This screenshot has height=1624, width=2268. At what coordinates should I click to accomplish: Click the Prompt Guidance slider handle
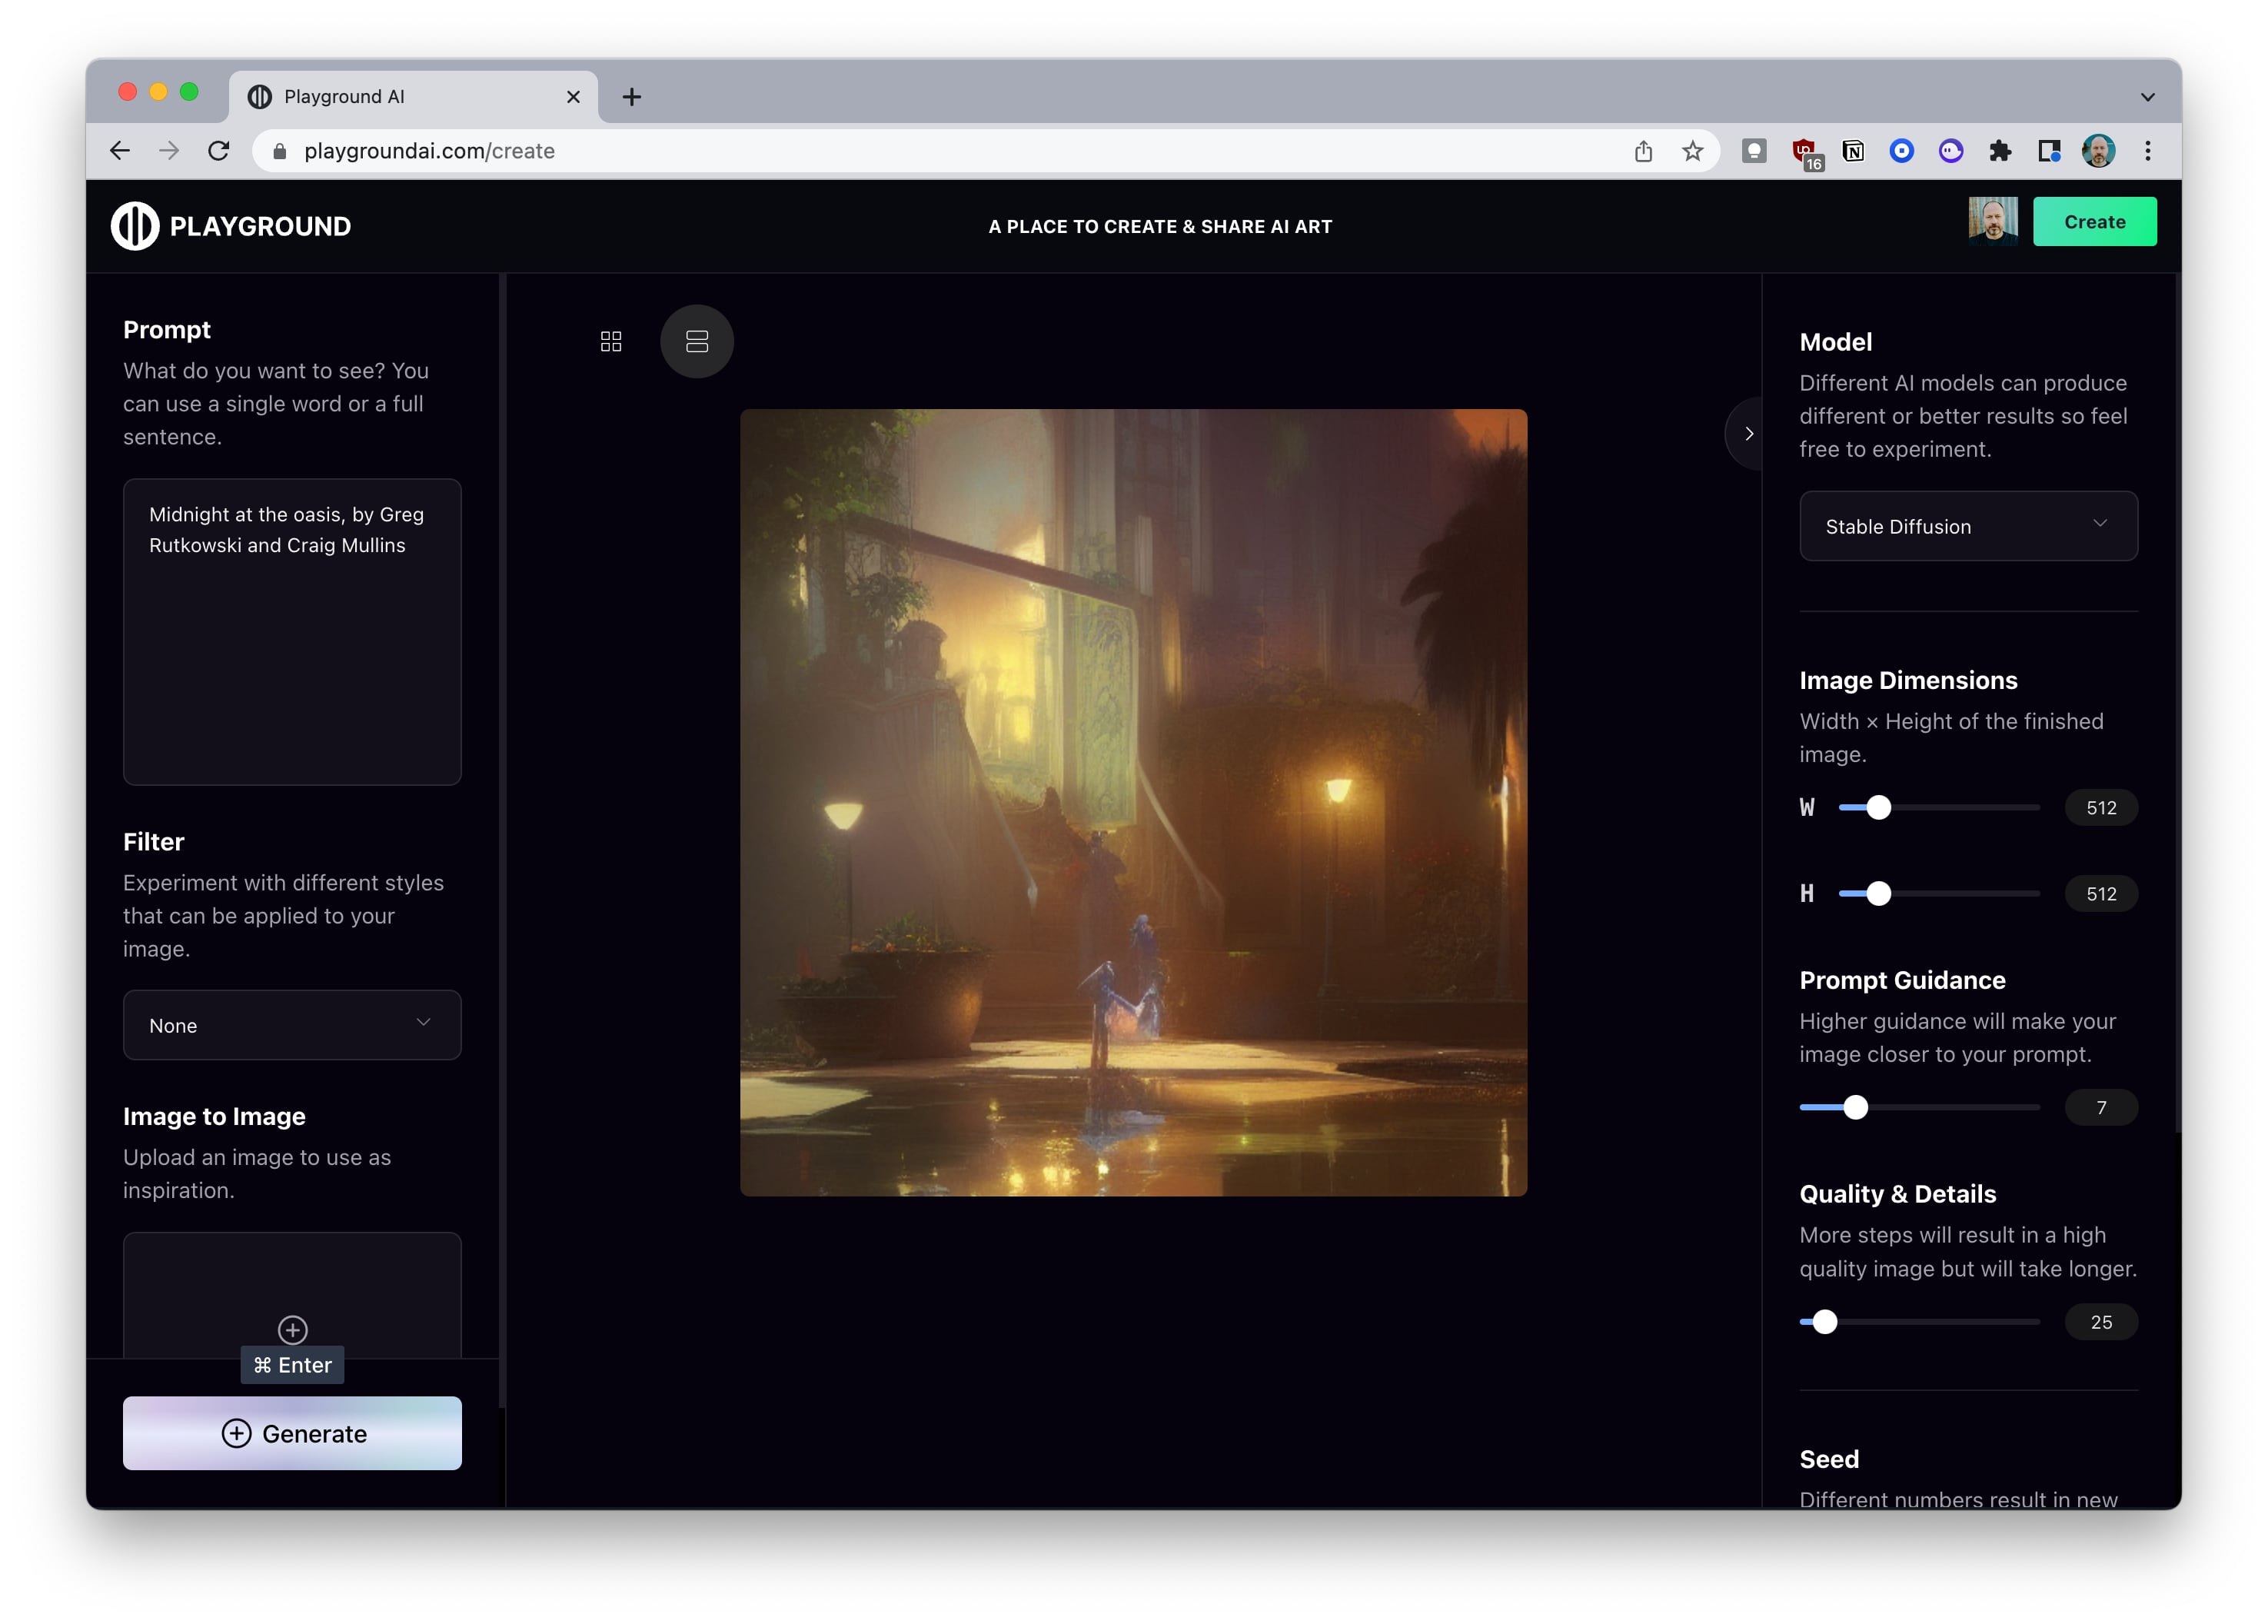pos(1857,1107)
